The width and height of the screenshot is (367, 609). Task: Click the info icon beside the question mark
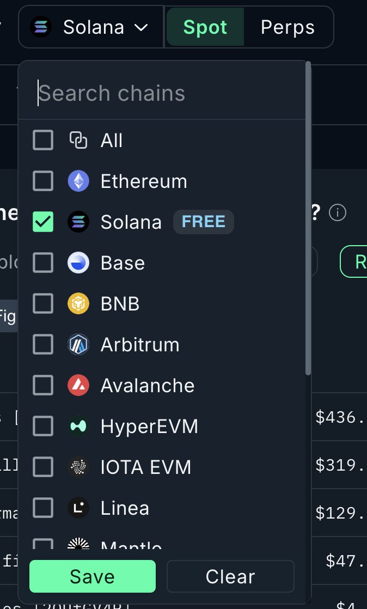338,213
